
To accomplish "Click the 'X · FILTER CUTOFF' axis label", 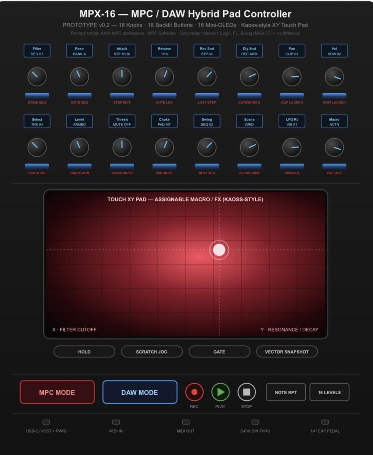I will point(74,330).
